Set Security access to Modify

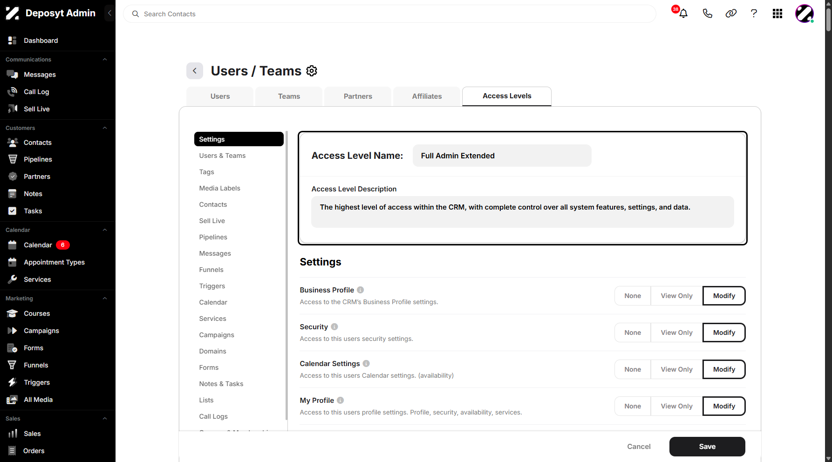coord(724,333)
